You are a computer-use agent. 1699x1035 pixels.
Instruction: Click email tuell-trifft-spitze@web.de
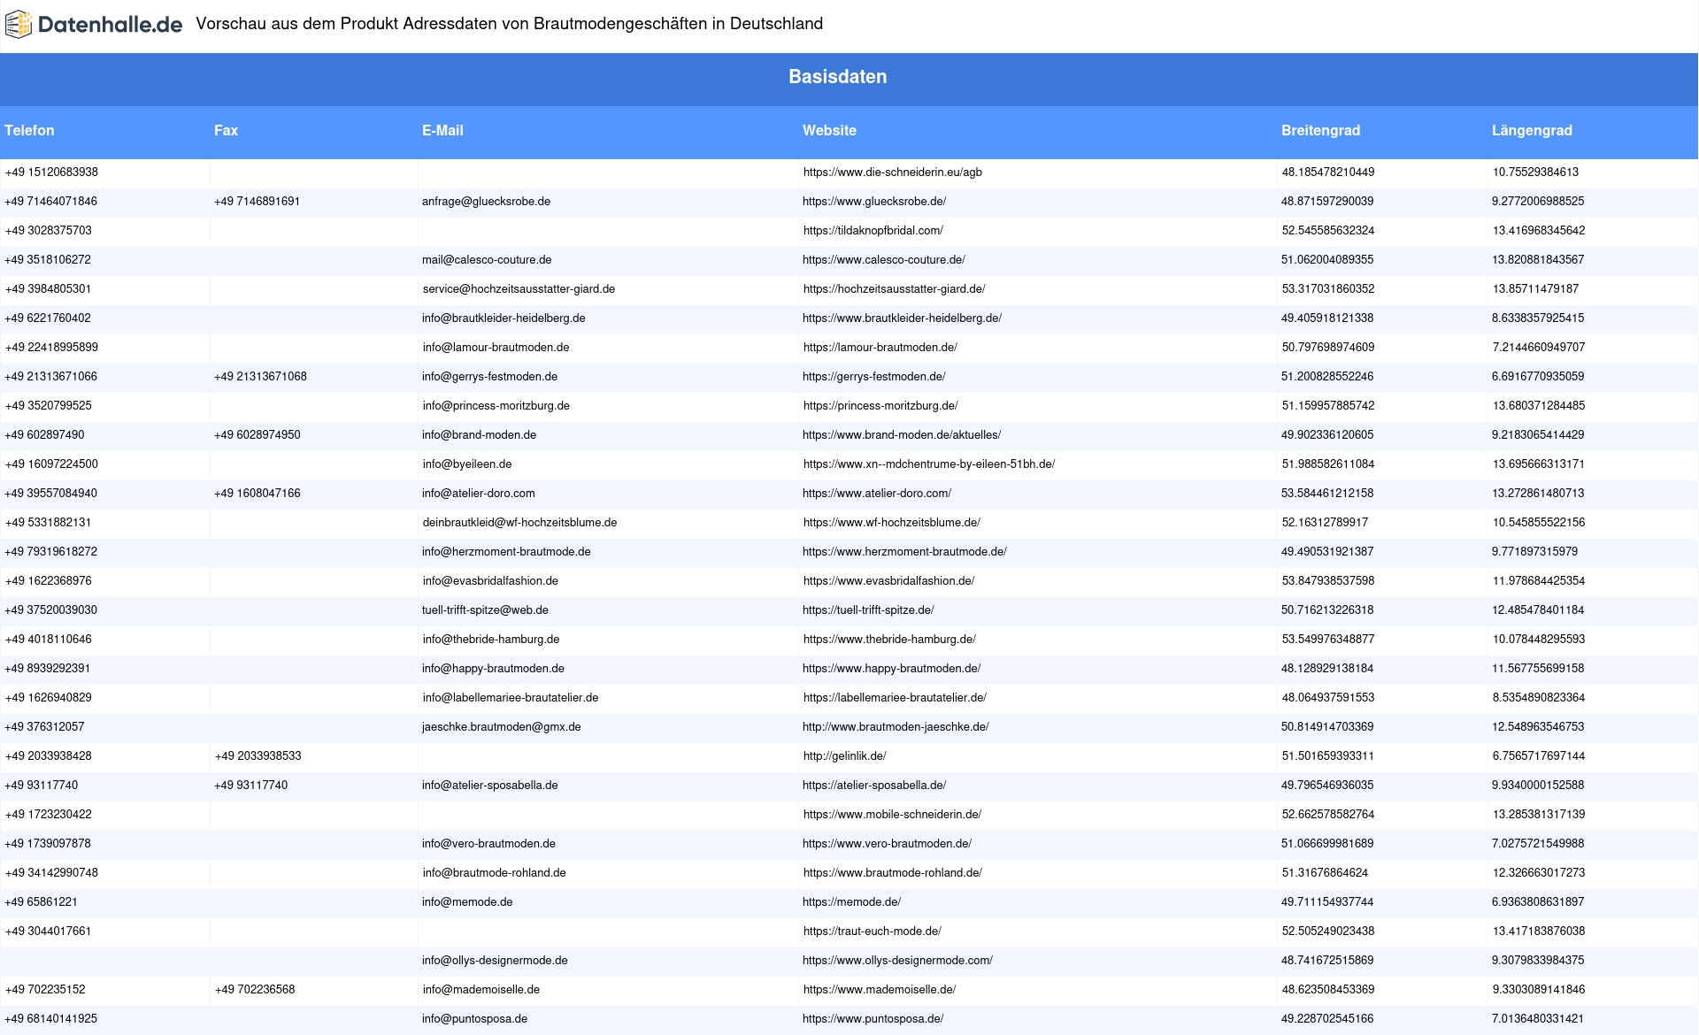coord(485,610)
